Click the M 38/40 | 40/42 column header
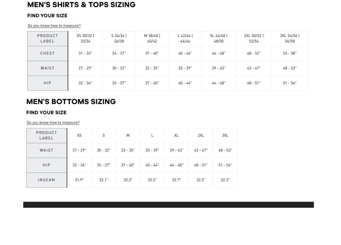This screenshot has height=245, width=341. (152, 39)
